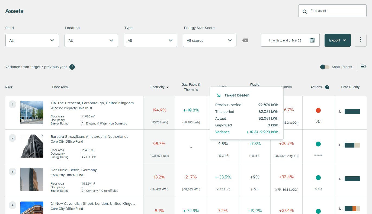The image size is (372, 214).
Task: Click the variance from target info icon
Action: 72,67
